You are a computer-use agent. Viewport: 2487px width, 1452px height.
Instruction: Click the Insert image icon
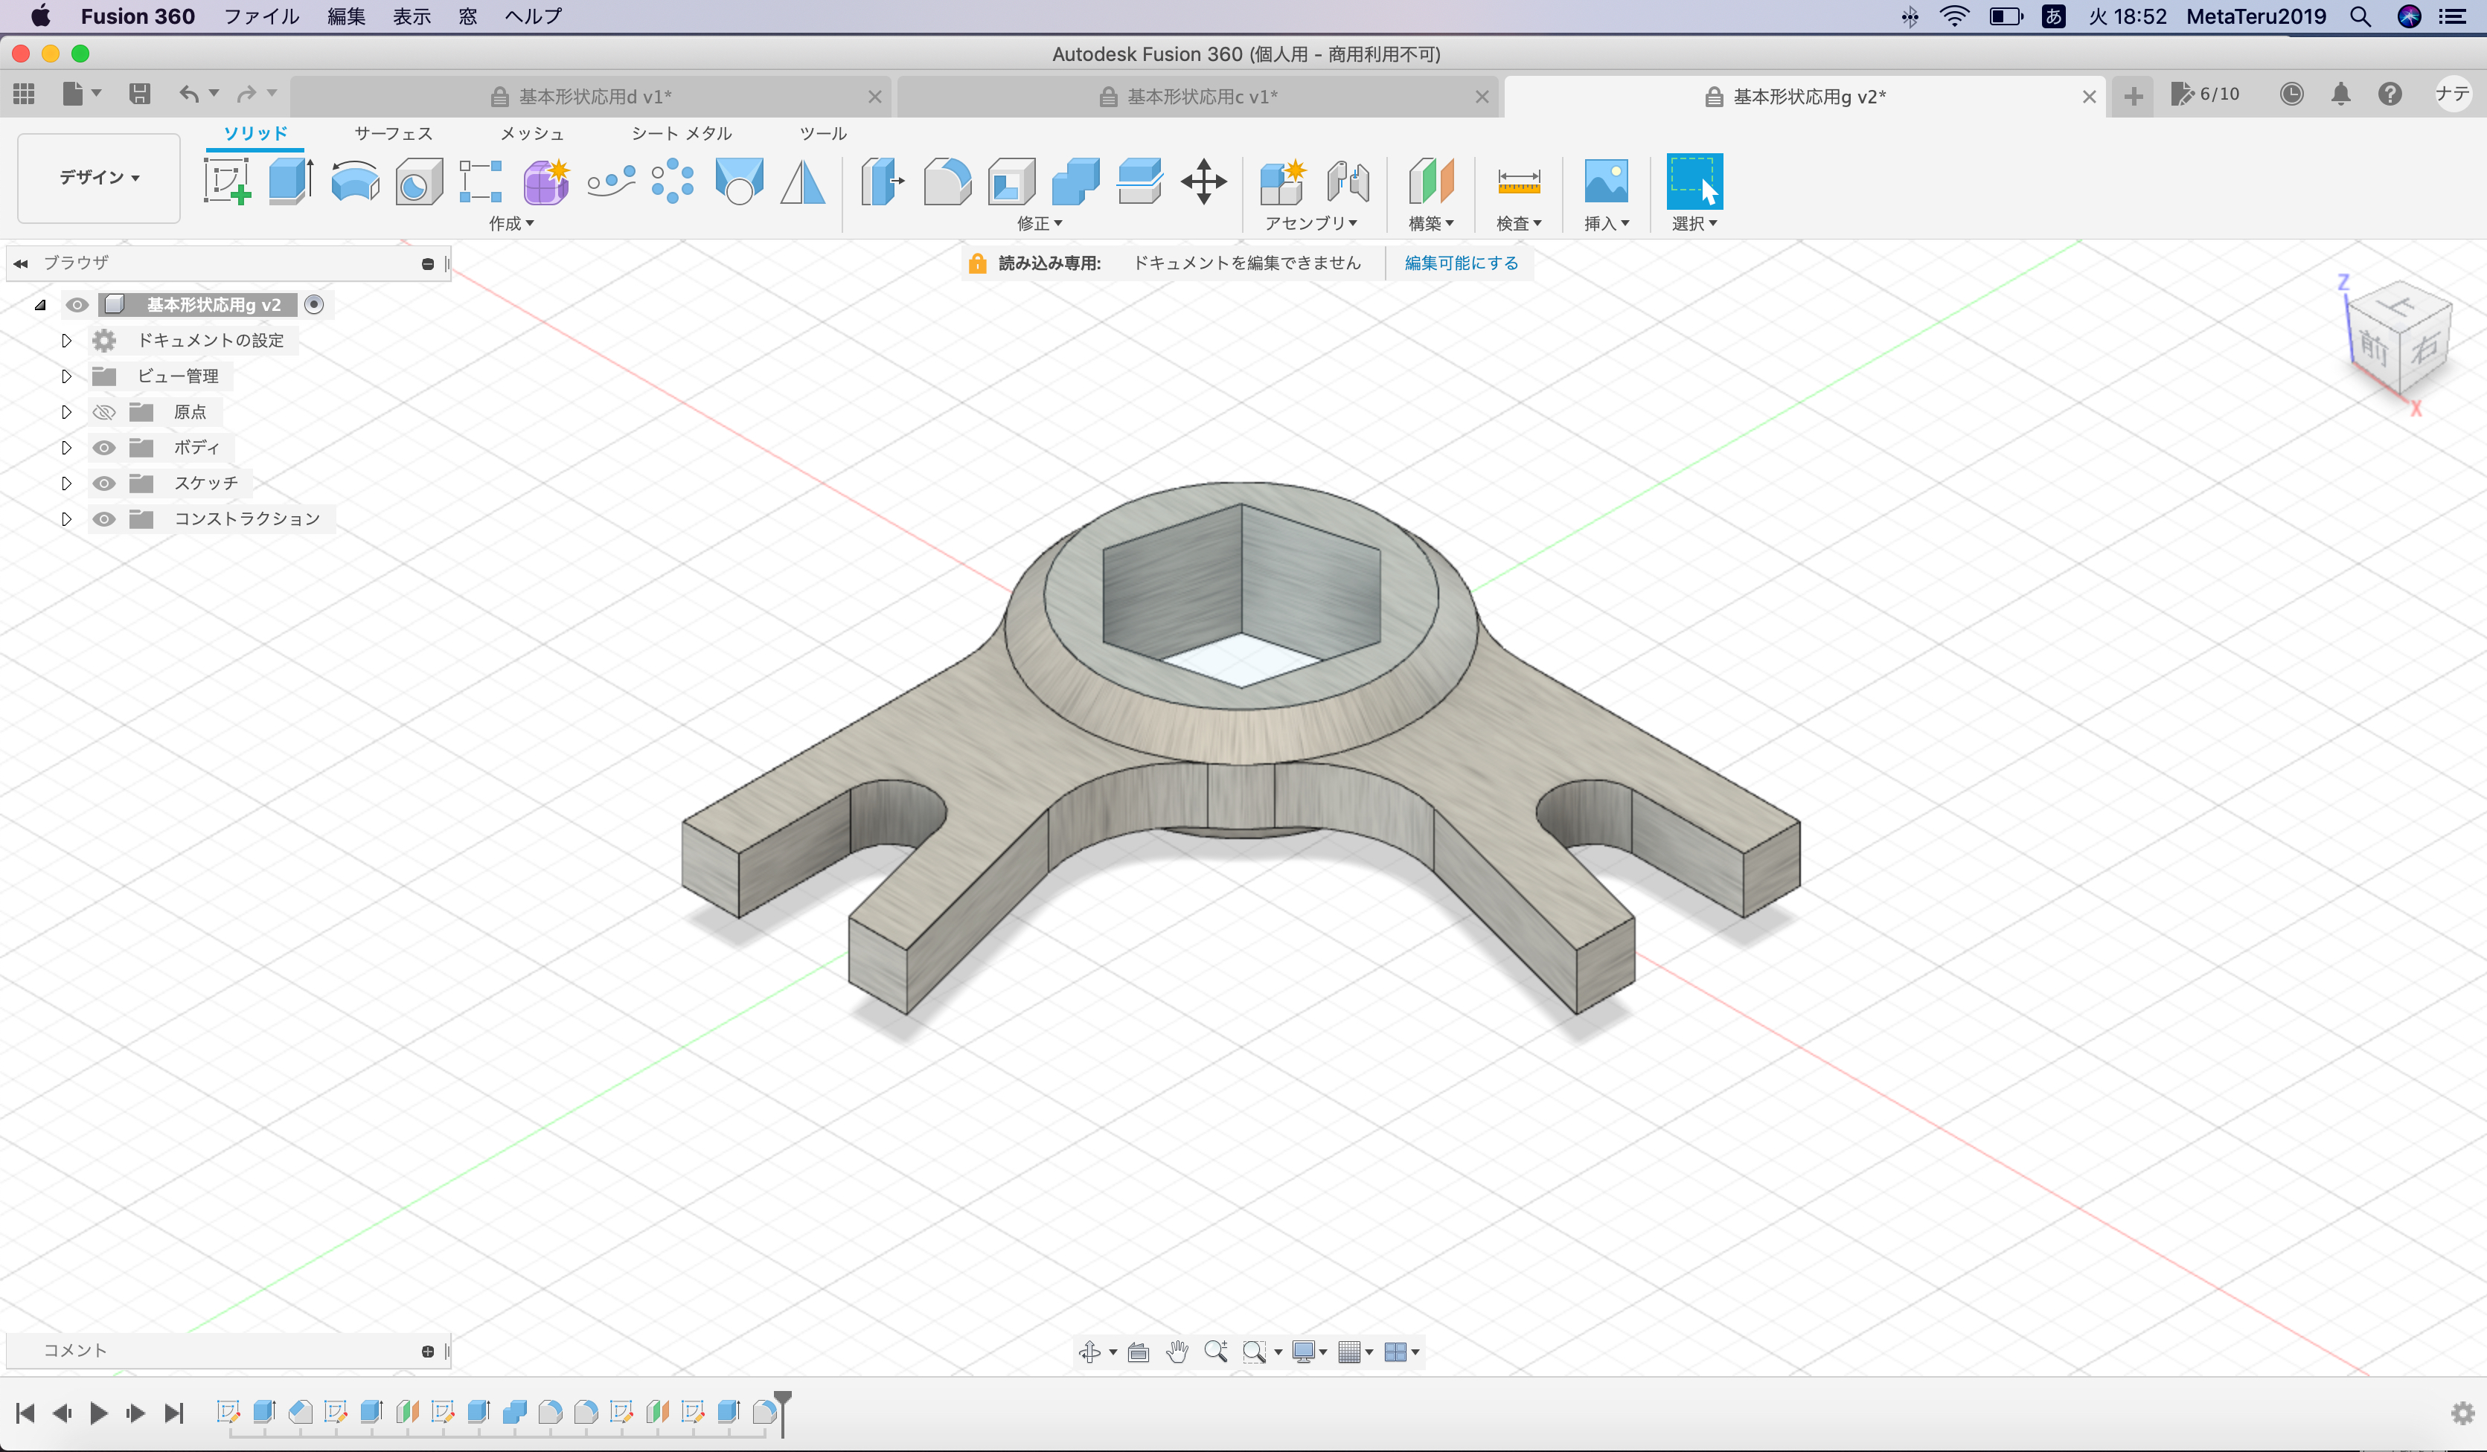pos(1606,181)
